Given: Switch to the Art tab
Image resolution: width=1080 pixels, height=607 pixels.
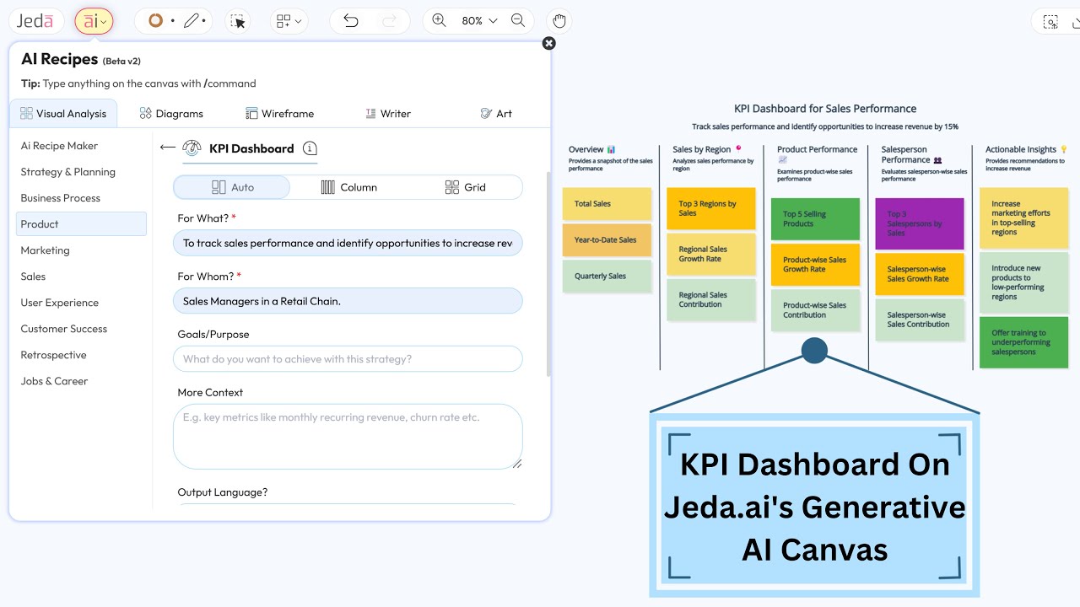Looking at the screenshot, I should (x=496, y=114).
